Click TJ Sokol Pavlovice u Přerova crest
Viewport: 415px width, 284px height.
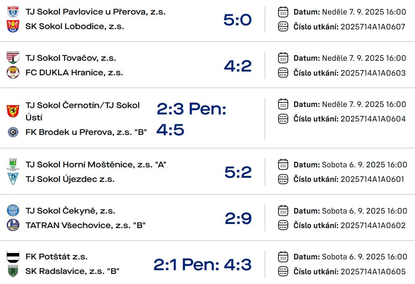click(x=13, y=12)
